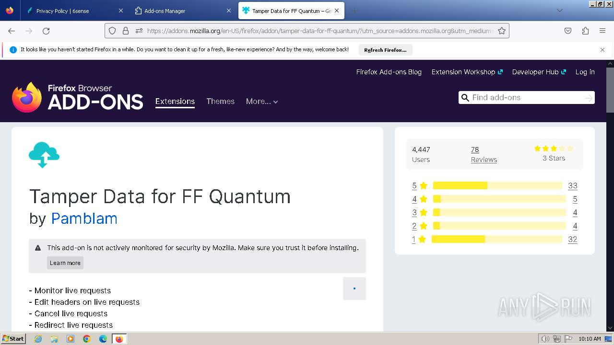The height and width of the screenshot is (345, 614).
Task: Filter reviews by 5 star rating
Action: click(x=420, y=185)
